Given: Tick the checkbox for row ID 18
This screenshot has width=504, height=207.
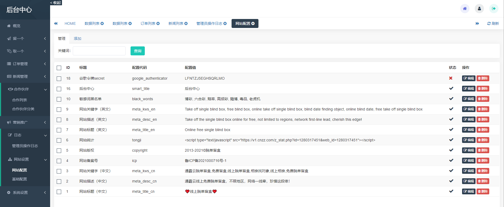Looking at the screenshot, I should pyautogui.click(x=59, y=79).
